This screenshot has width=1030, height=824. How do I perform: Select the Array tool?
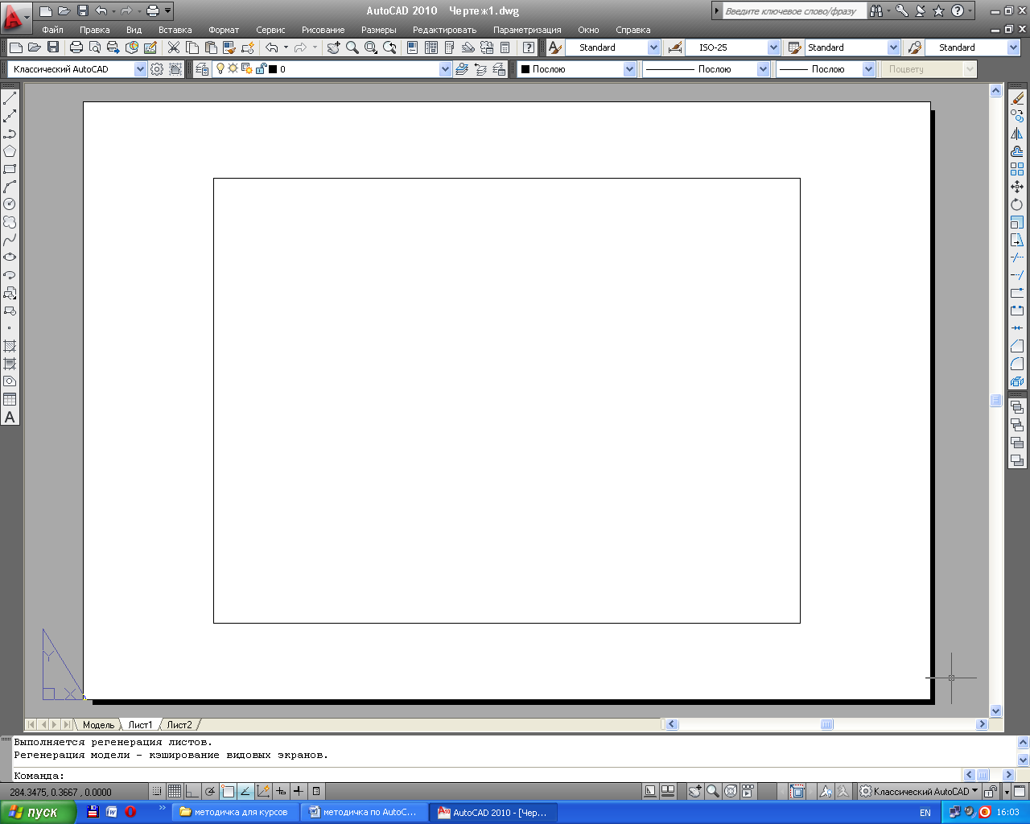coord(1017,169)
